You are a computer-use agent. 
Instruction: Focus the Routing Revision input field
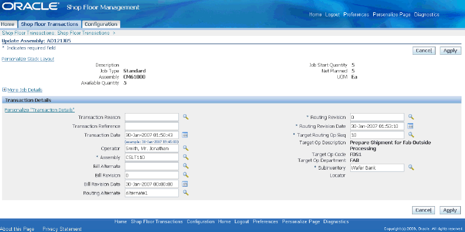[x=377, y=117]
